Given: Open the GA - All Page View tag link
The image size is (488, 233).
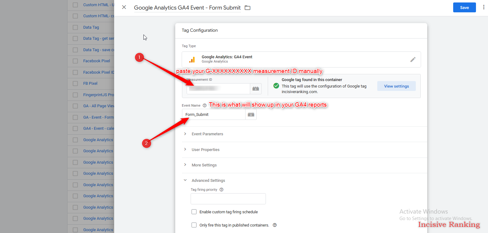Looking at the screenshot, I should coord(98,106).
